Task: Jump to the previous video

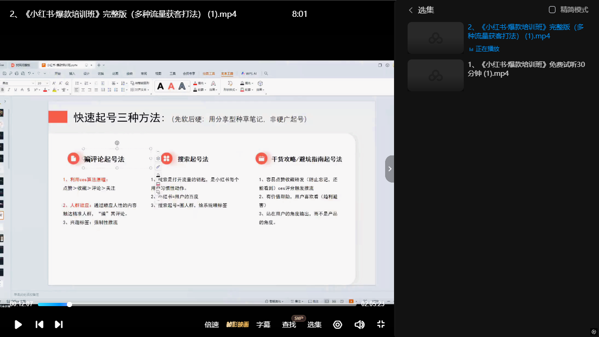Action: (x=40, y=324)
